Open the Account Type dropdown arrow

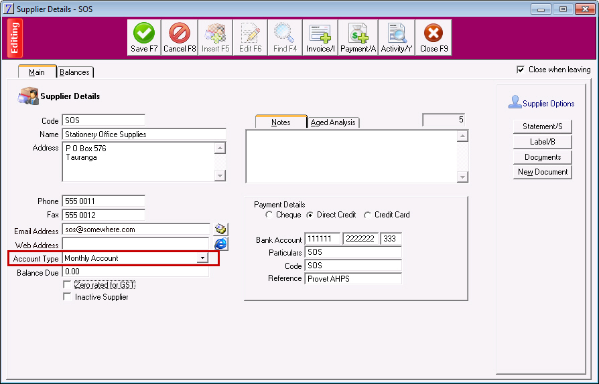[x=202, y=258]
